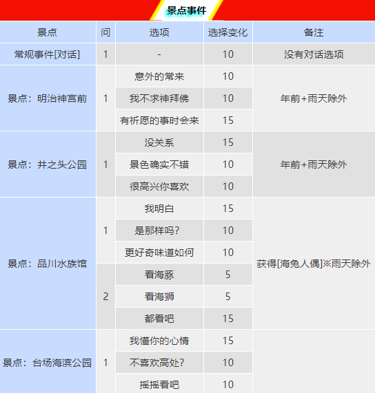The width and height of the screenshot is (375, 393).
Task: Click value 10 beside 不喜欢高处?
Action: (228, 363)
